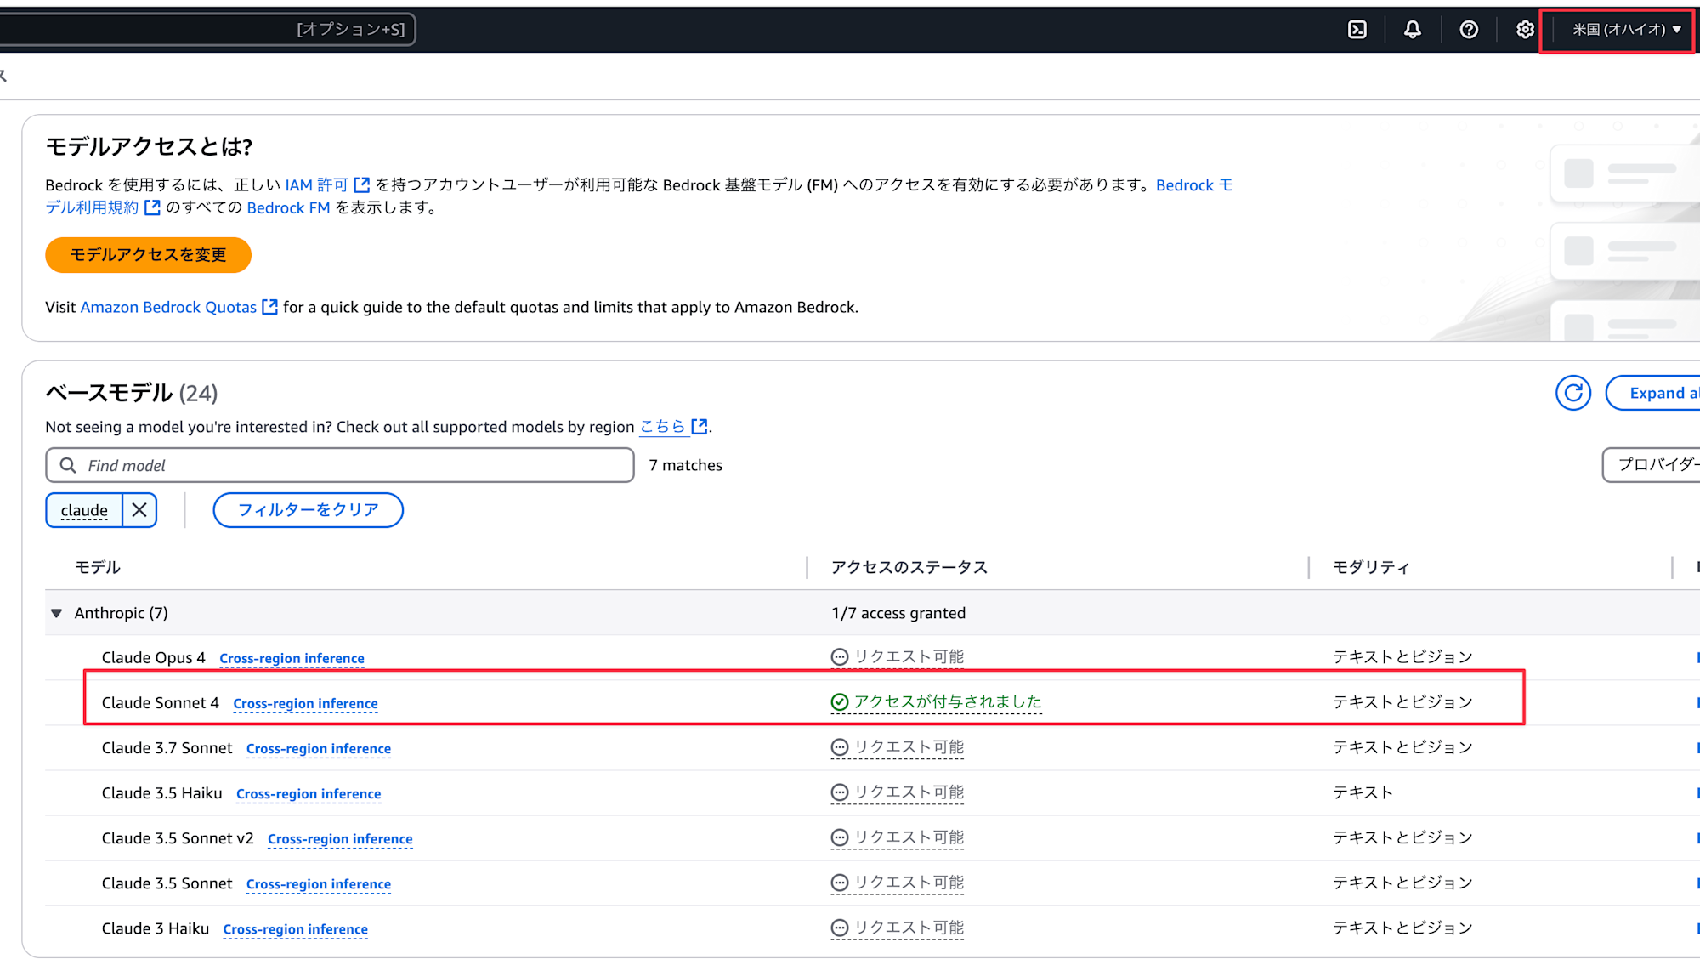Image resolution: width=1700 pixels, height=965 pixels.
Task: Click the モダリティ column header
Action: pos(1371,568)
